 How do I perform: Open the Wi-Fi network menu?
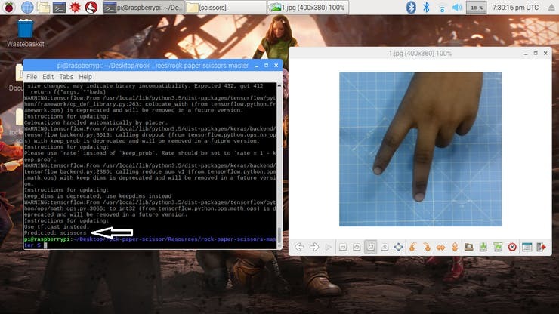442,7
